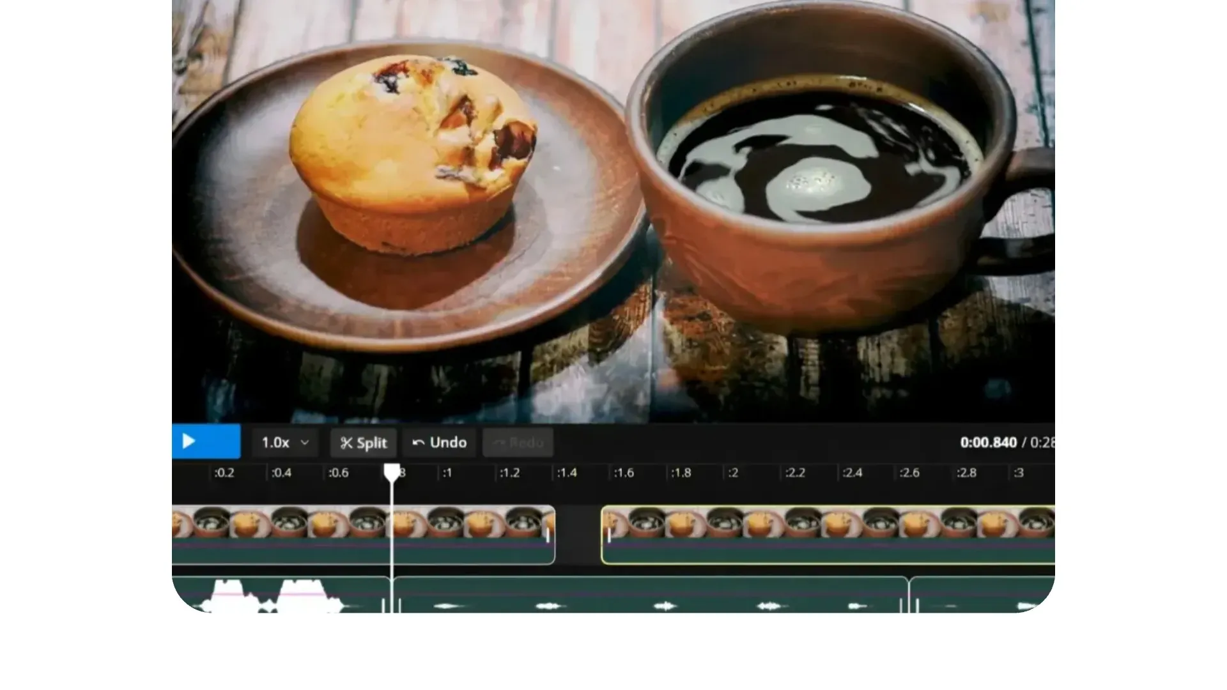Click the video preview of muffin and coffee
This screenshot has width=1227, height=690.
[612, 211]
